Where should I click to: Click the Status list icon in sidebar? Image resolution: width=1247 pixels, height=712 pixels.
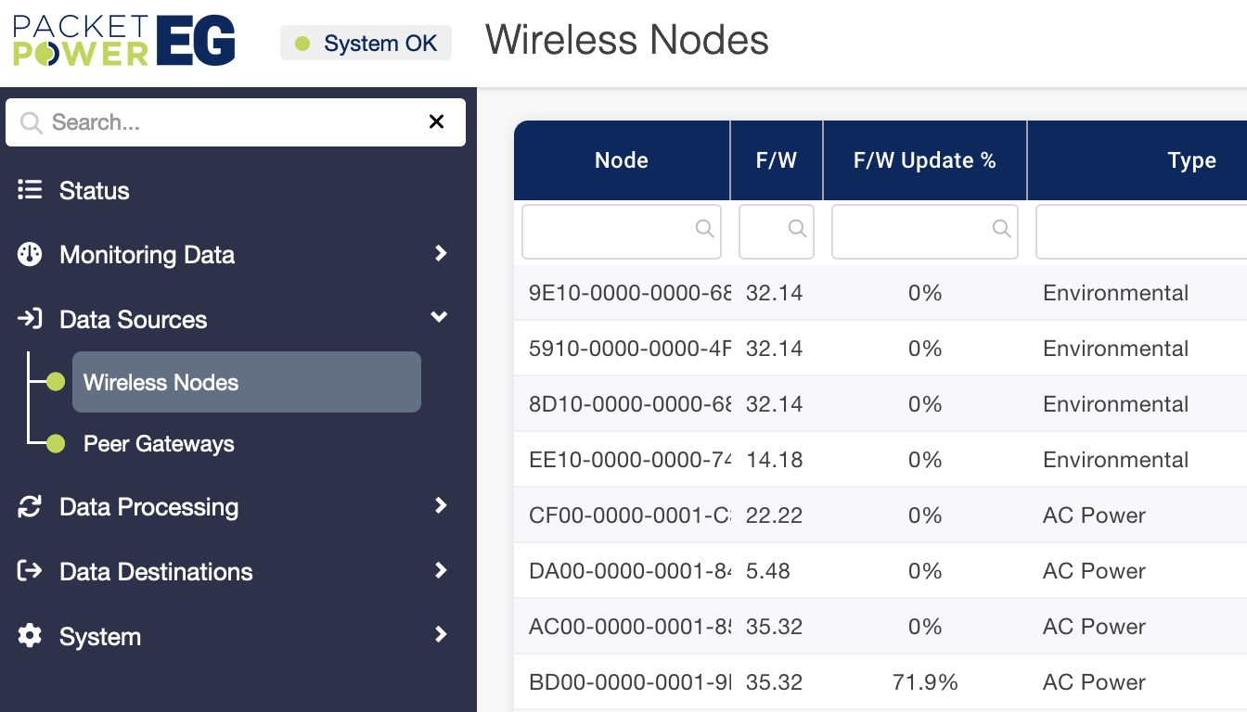click(x=30, y=190)
